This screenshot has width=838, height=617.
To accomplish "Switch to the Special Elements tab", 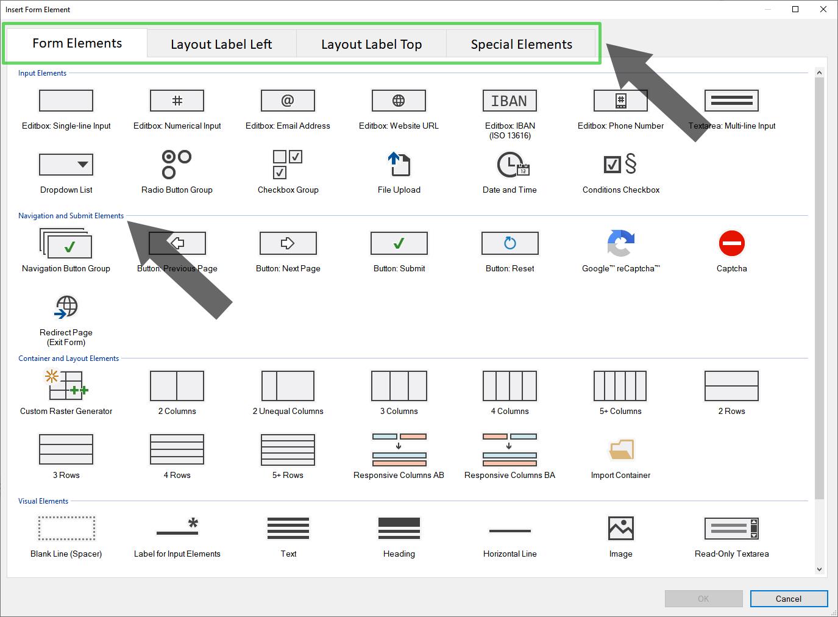I will click(x=521, y=45).
